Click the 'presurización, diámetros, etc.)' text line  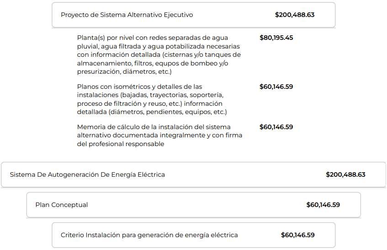(124, 72)
